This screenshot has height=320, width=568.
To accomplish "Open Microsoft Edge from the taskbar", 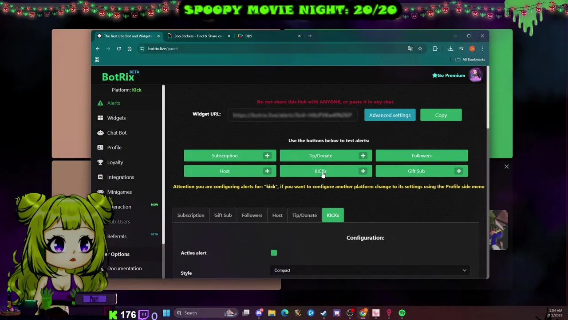I will [x=285, y=313].
